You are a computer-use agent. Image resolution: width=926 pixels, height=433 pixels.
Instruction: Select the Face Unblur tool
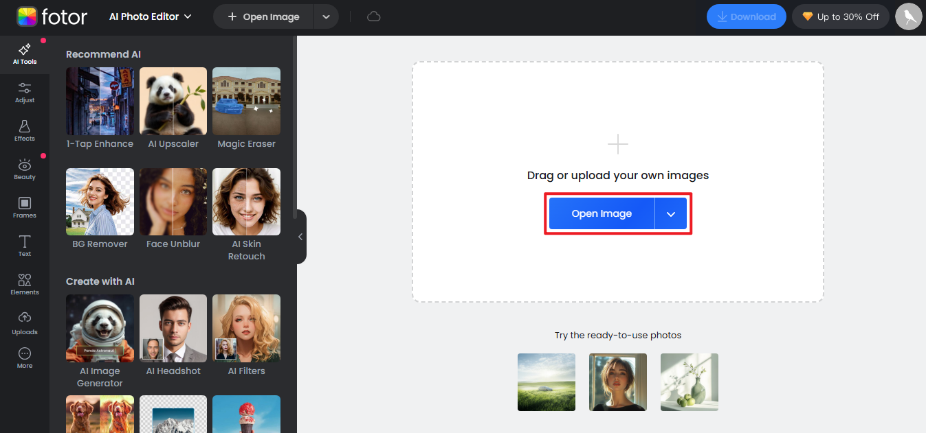point(173,209)
